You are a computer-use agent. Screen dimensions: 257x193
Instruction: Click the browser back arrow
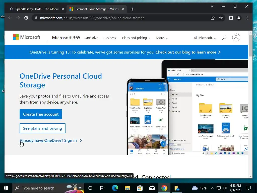pos(10,18)
